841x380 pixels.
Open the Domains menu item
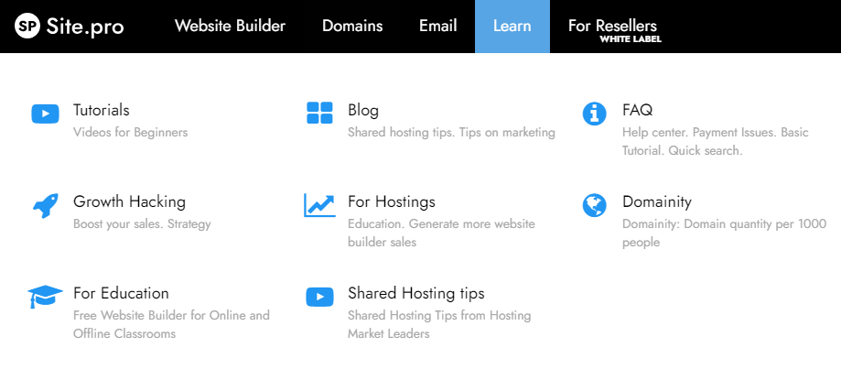coord(352,27)
